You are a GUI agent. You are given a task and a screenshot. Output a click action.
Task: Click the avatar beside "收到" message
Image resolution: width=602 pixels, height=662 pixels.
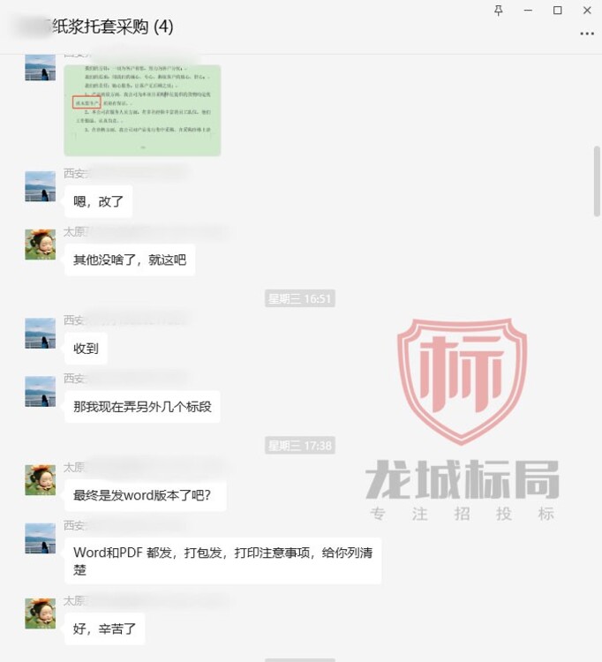click(x=40, y=333)
